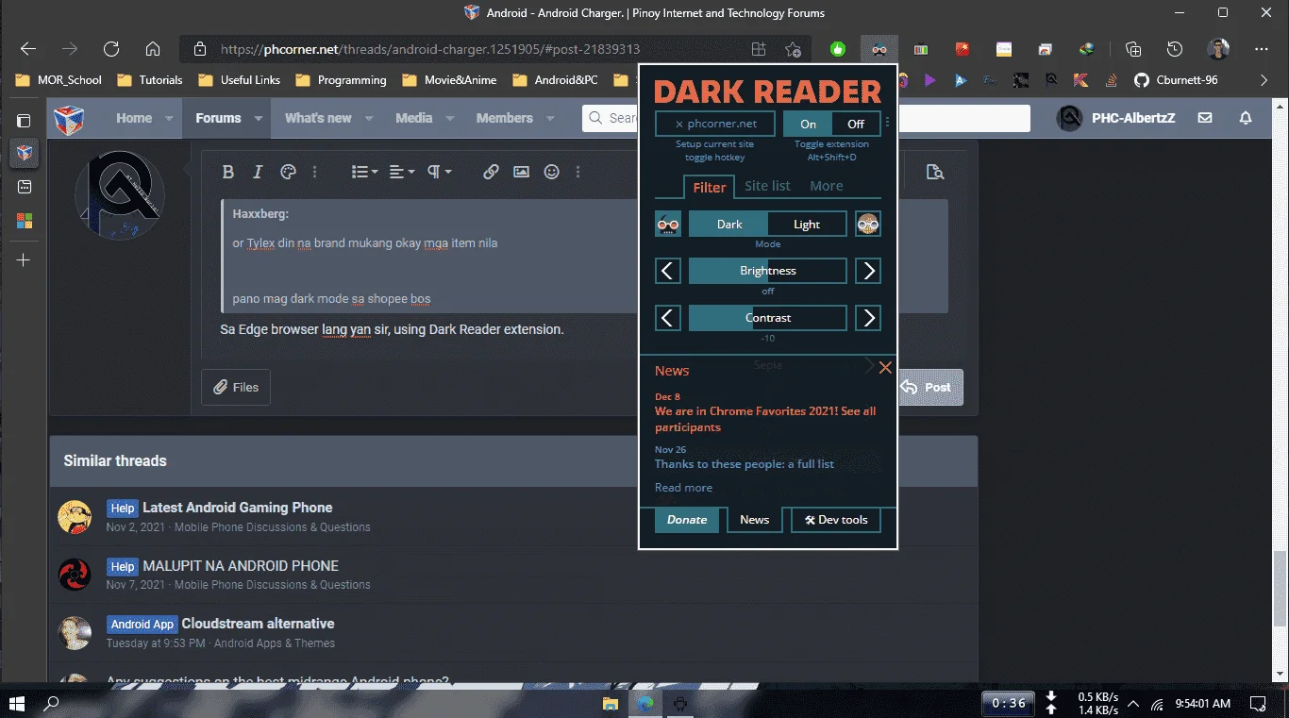
Task: Add this page to favorites
Action: pyautogui.click(x=793, y=49)
